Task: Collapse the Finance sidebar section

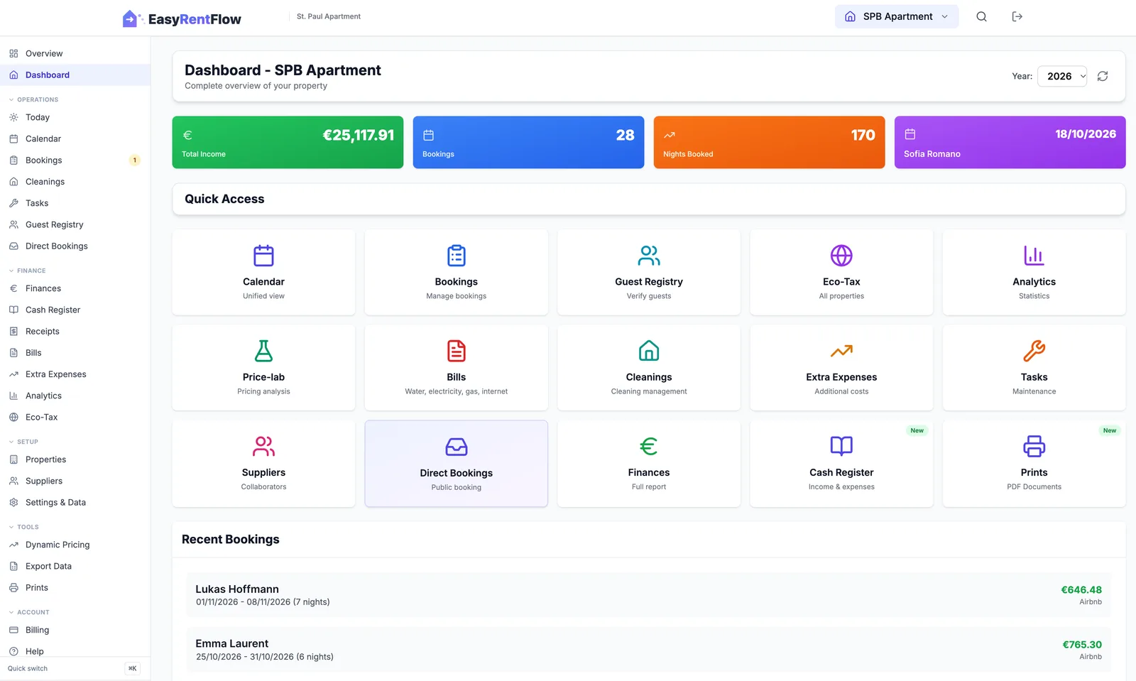Action: click(27, 271)
